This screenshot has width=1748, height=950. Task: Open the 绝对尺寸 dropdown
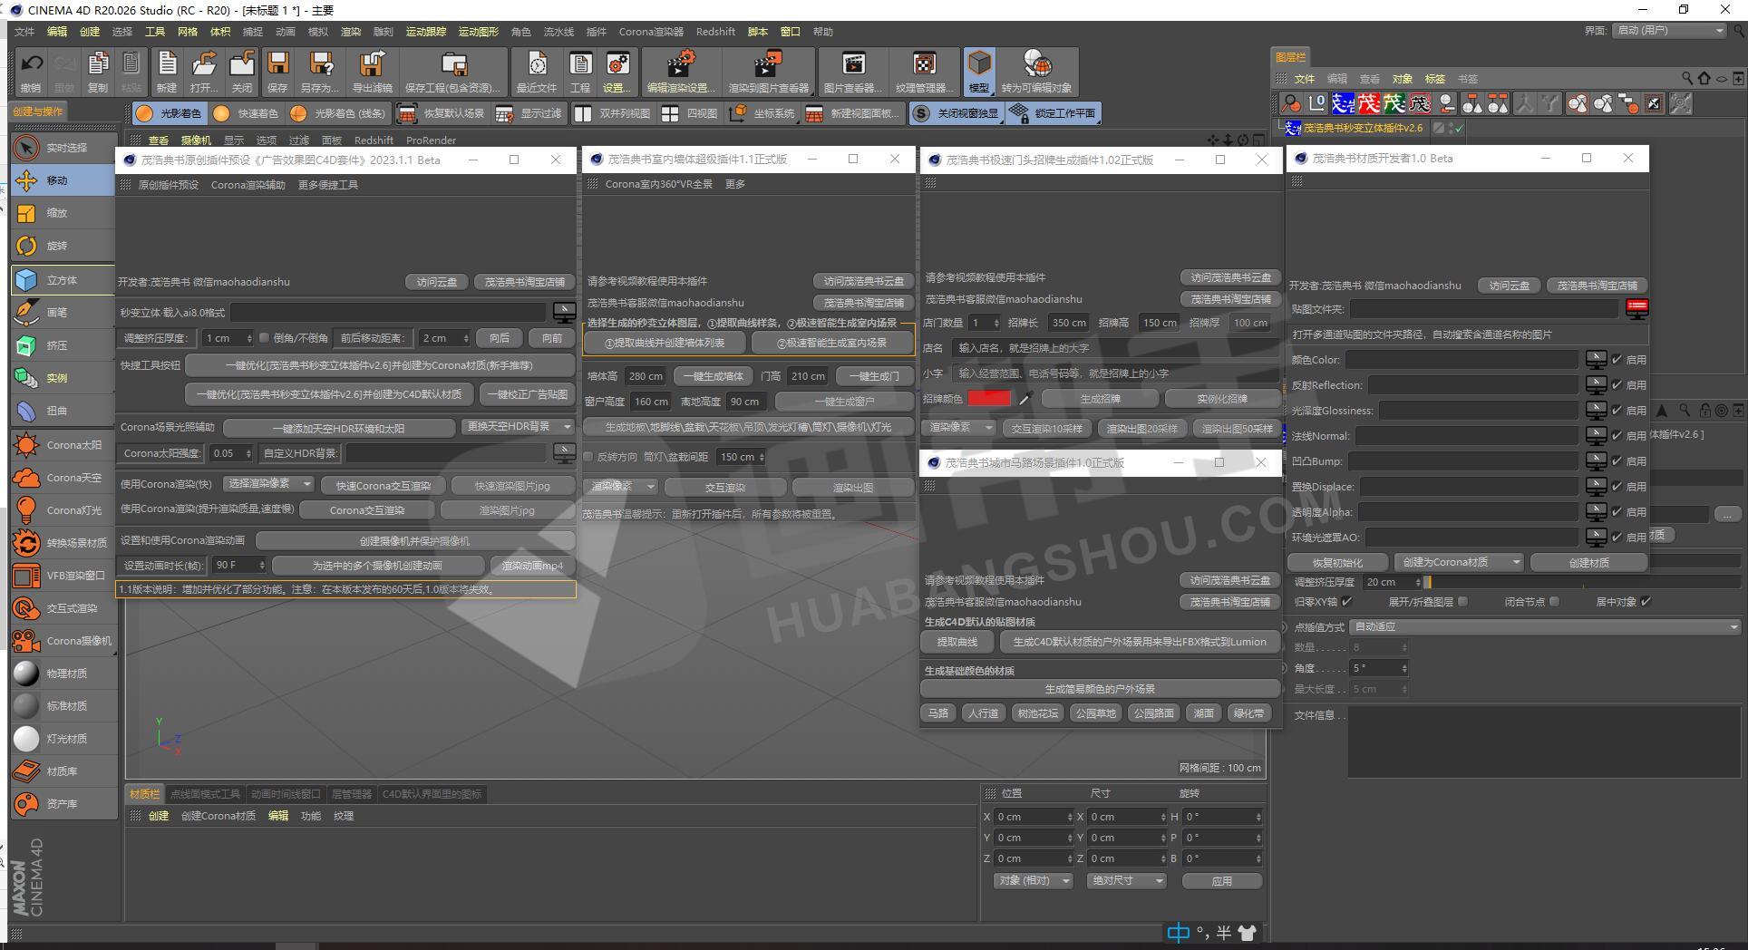point(1126,881)
